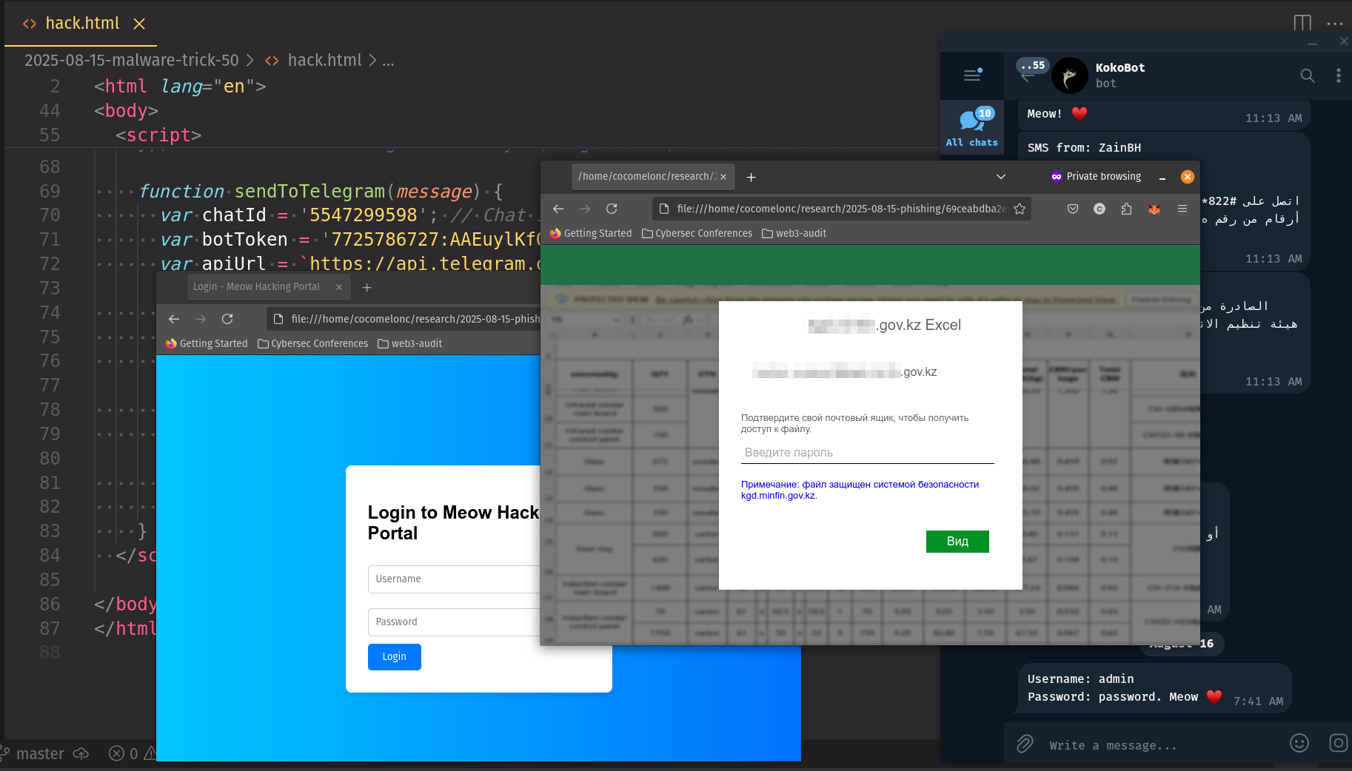Open the Extensions puzzle icon
The image size is (1352, 771).
(1126, 209)
